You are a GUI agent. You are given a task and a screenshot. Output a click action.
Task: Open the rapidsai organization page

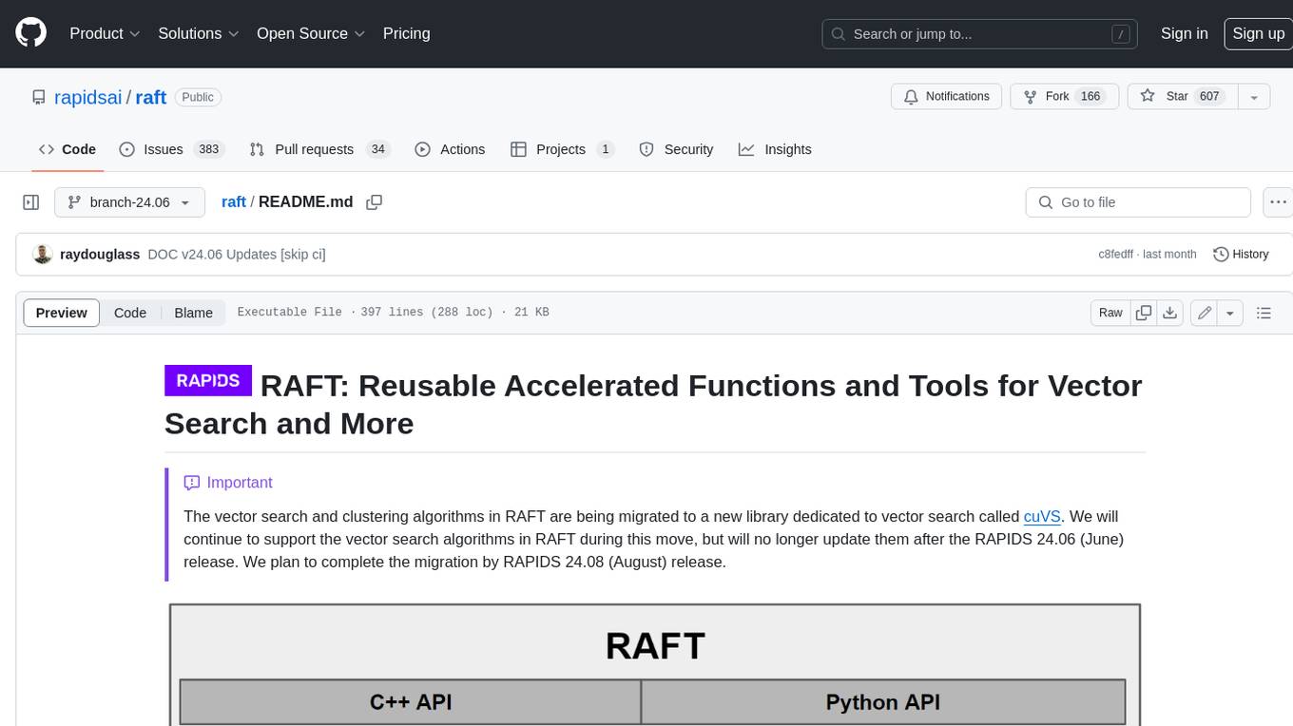(87, 97)
